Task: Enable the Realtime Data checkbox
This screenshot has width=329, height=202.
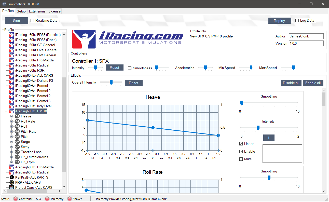Action: 32,20
